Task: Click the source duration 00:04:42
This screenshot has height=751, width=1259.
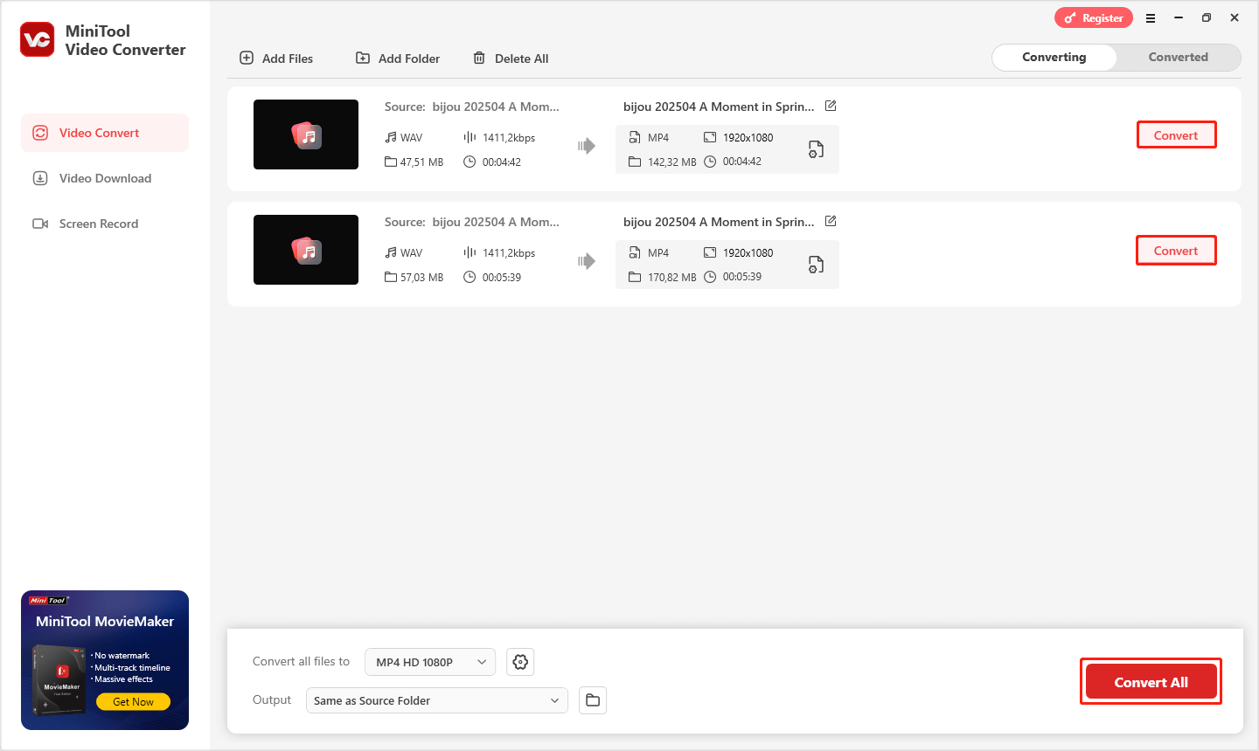Action: click(502, 162)
